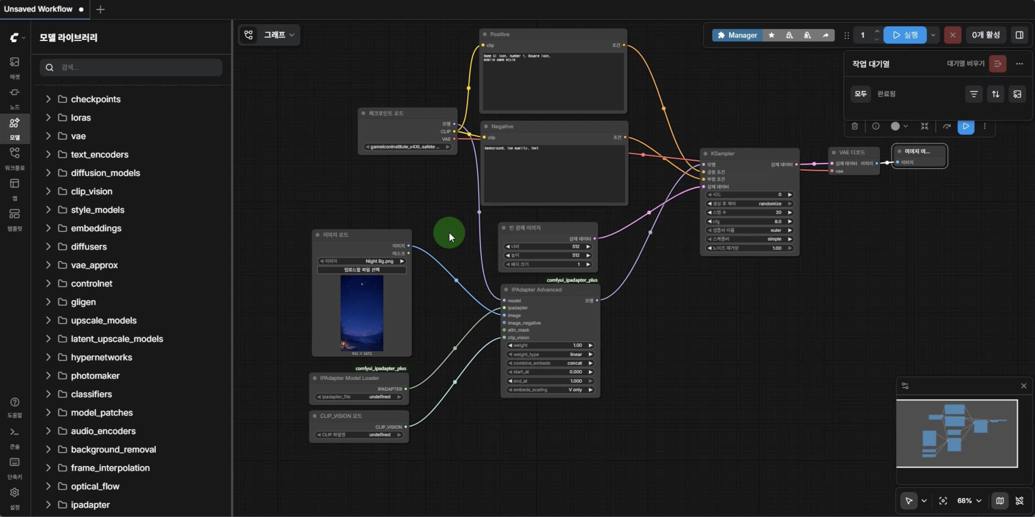1035x517 pixels.
Task: Click the drag handle dots on run toolbar
Action: [846, 35]
